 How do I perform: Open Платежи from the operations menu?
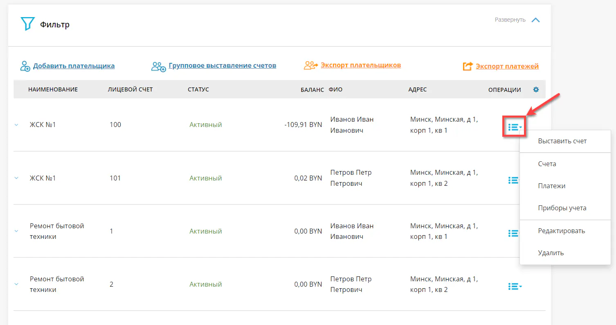point(551,186)
